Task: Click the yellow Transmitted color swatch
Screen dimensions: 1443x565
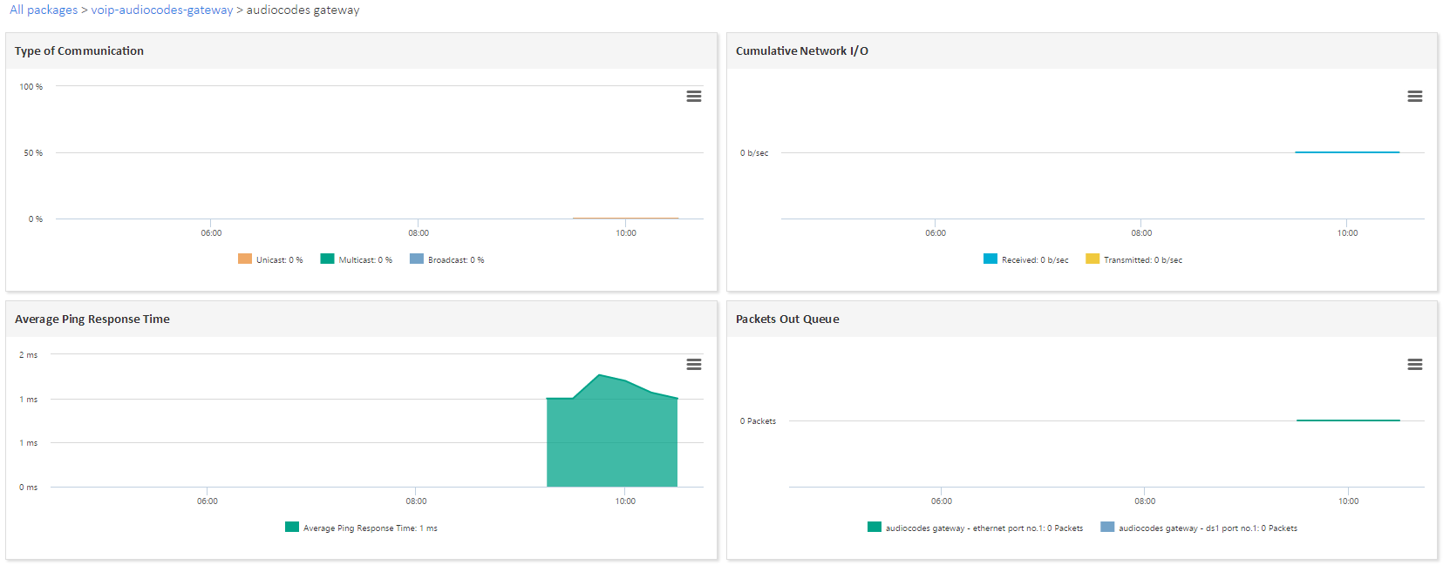Action: click(x=1092, y=259)
